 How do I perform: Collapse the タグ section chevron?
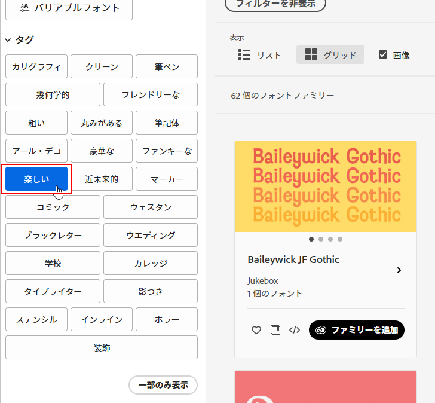point(8,40)
